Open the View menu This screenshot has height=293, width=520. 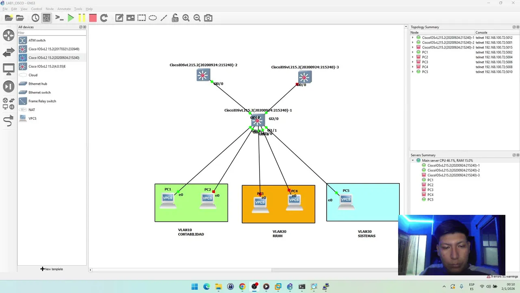click(x=24, y=9)
